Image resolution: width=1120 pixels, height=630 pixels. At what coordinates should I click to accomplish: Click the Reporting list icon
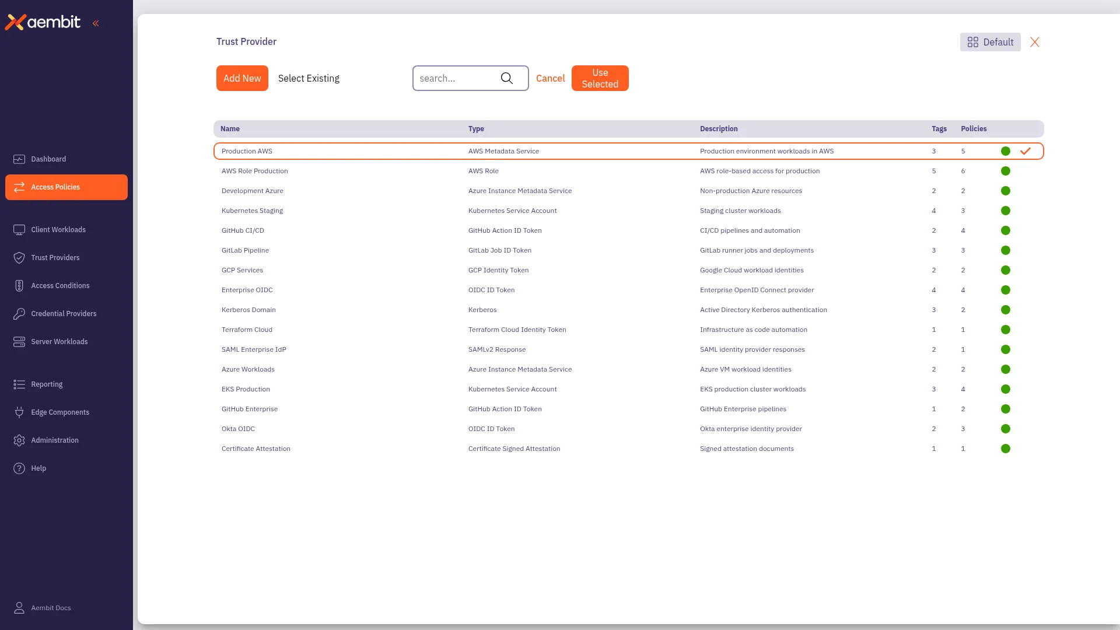[x=19, y=384]
